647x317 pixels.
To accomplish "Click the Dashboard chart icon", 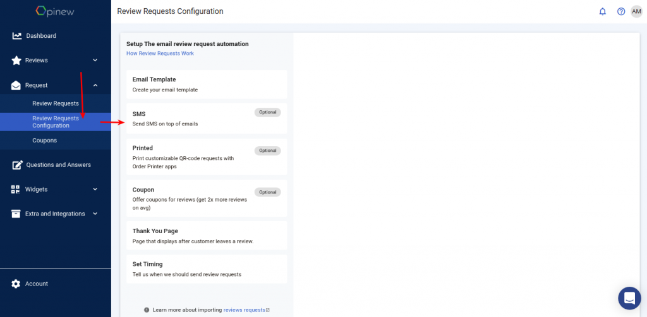I will 16,36.
